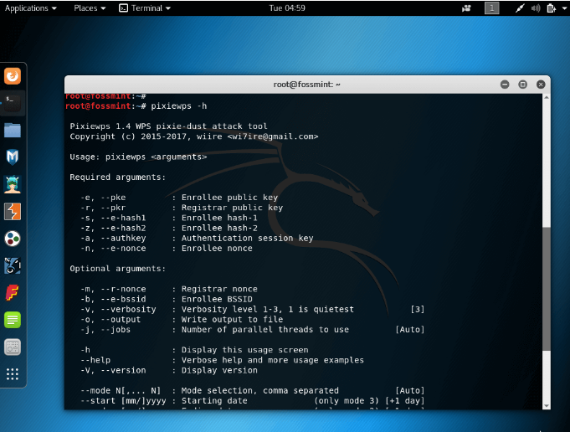This screenshot has width=570, height=432.
Task: Open the Applications menu
Action: pyautogui.click(x=30, y=8)
